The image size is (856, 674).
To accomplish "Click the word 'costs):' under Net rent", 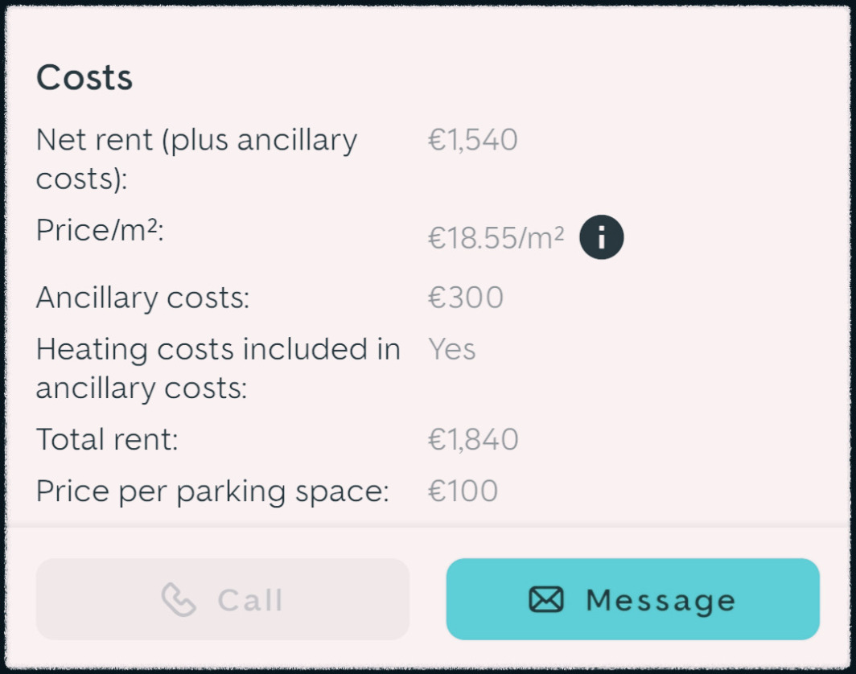I will tap(82, 179).
